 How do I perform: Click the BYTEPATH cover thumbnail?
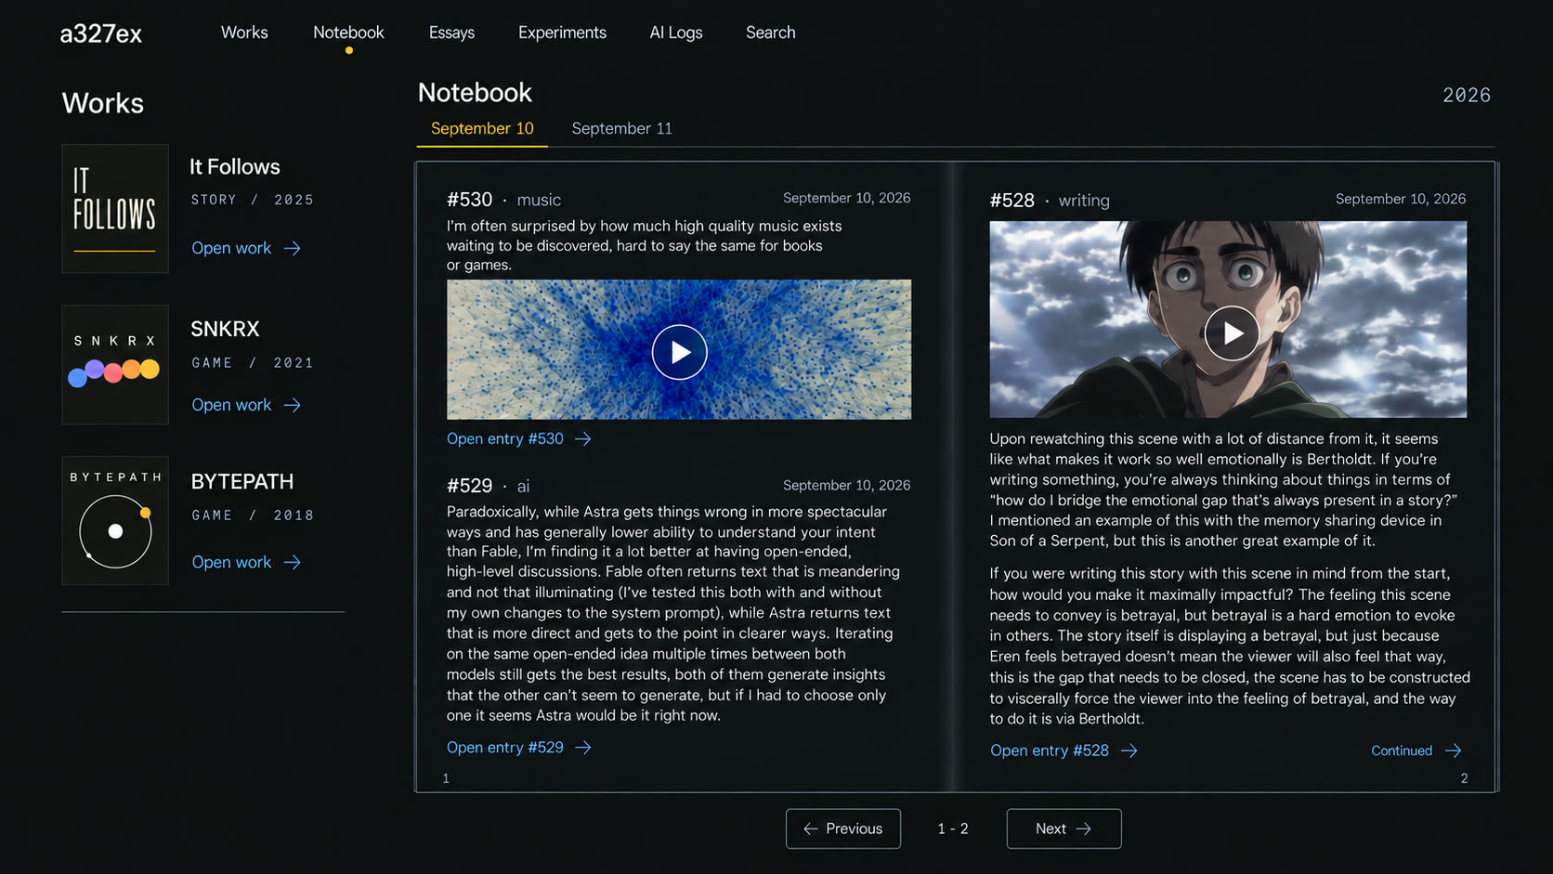[x=115, y=520]
